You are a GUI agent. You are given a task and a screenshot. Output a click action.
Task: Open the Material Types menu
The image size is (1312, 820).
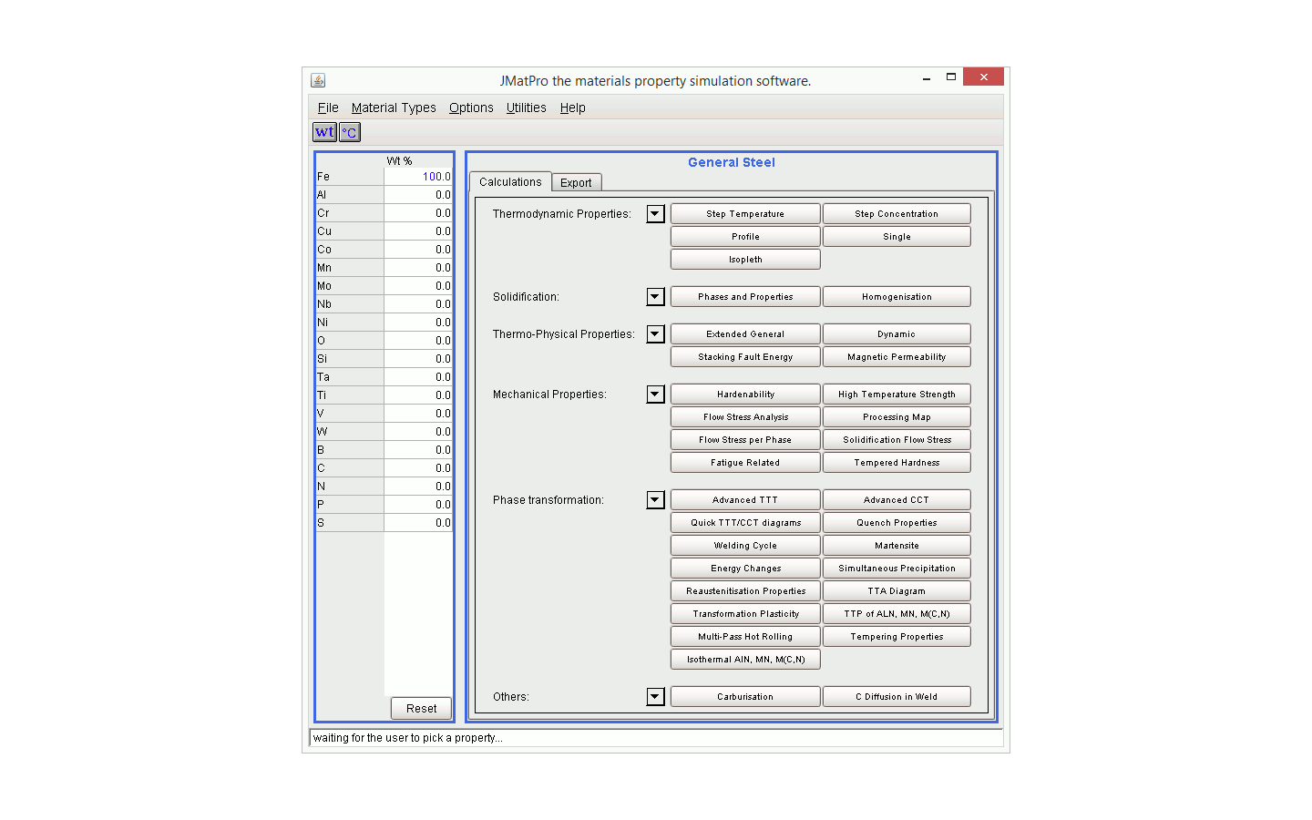[x=394, y=108]
